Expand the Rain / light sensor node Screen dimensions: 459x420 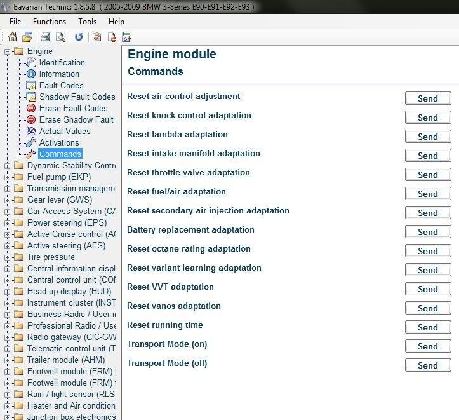point(8,395)
